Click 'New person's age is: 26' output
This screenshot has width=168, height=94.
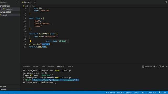[35, 73]
